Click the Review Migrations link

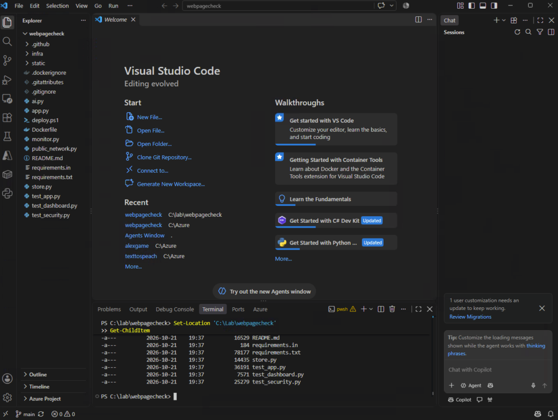[470, 316]
